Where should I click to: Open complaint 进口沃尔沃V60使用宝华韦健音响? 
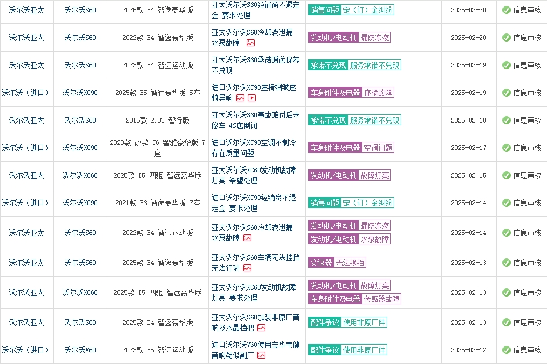[x=255, y=350]
